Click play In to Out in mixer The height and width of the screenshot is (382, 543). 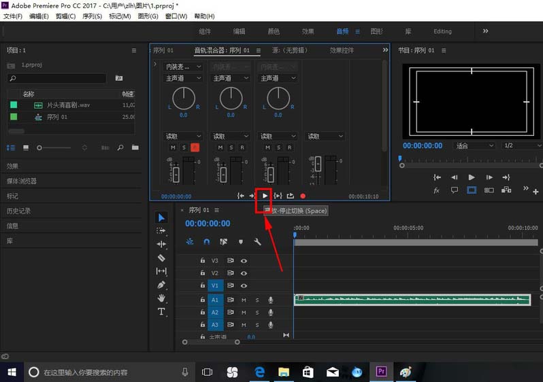point(278,196)
